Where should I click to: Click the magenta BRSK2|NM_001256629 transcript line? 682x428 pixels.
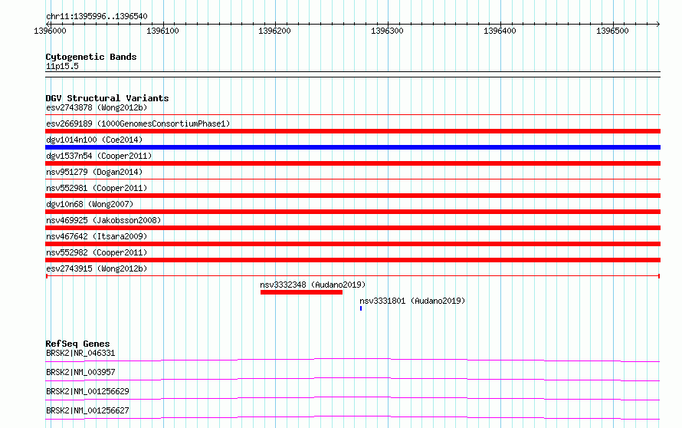pos(352,398)
